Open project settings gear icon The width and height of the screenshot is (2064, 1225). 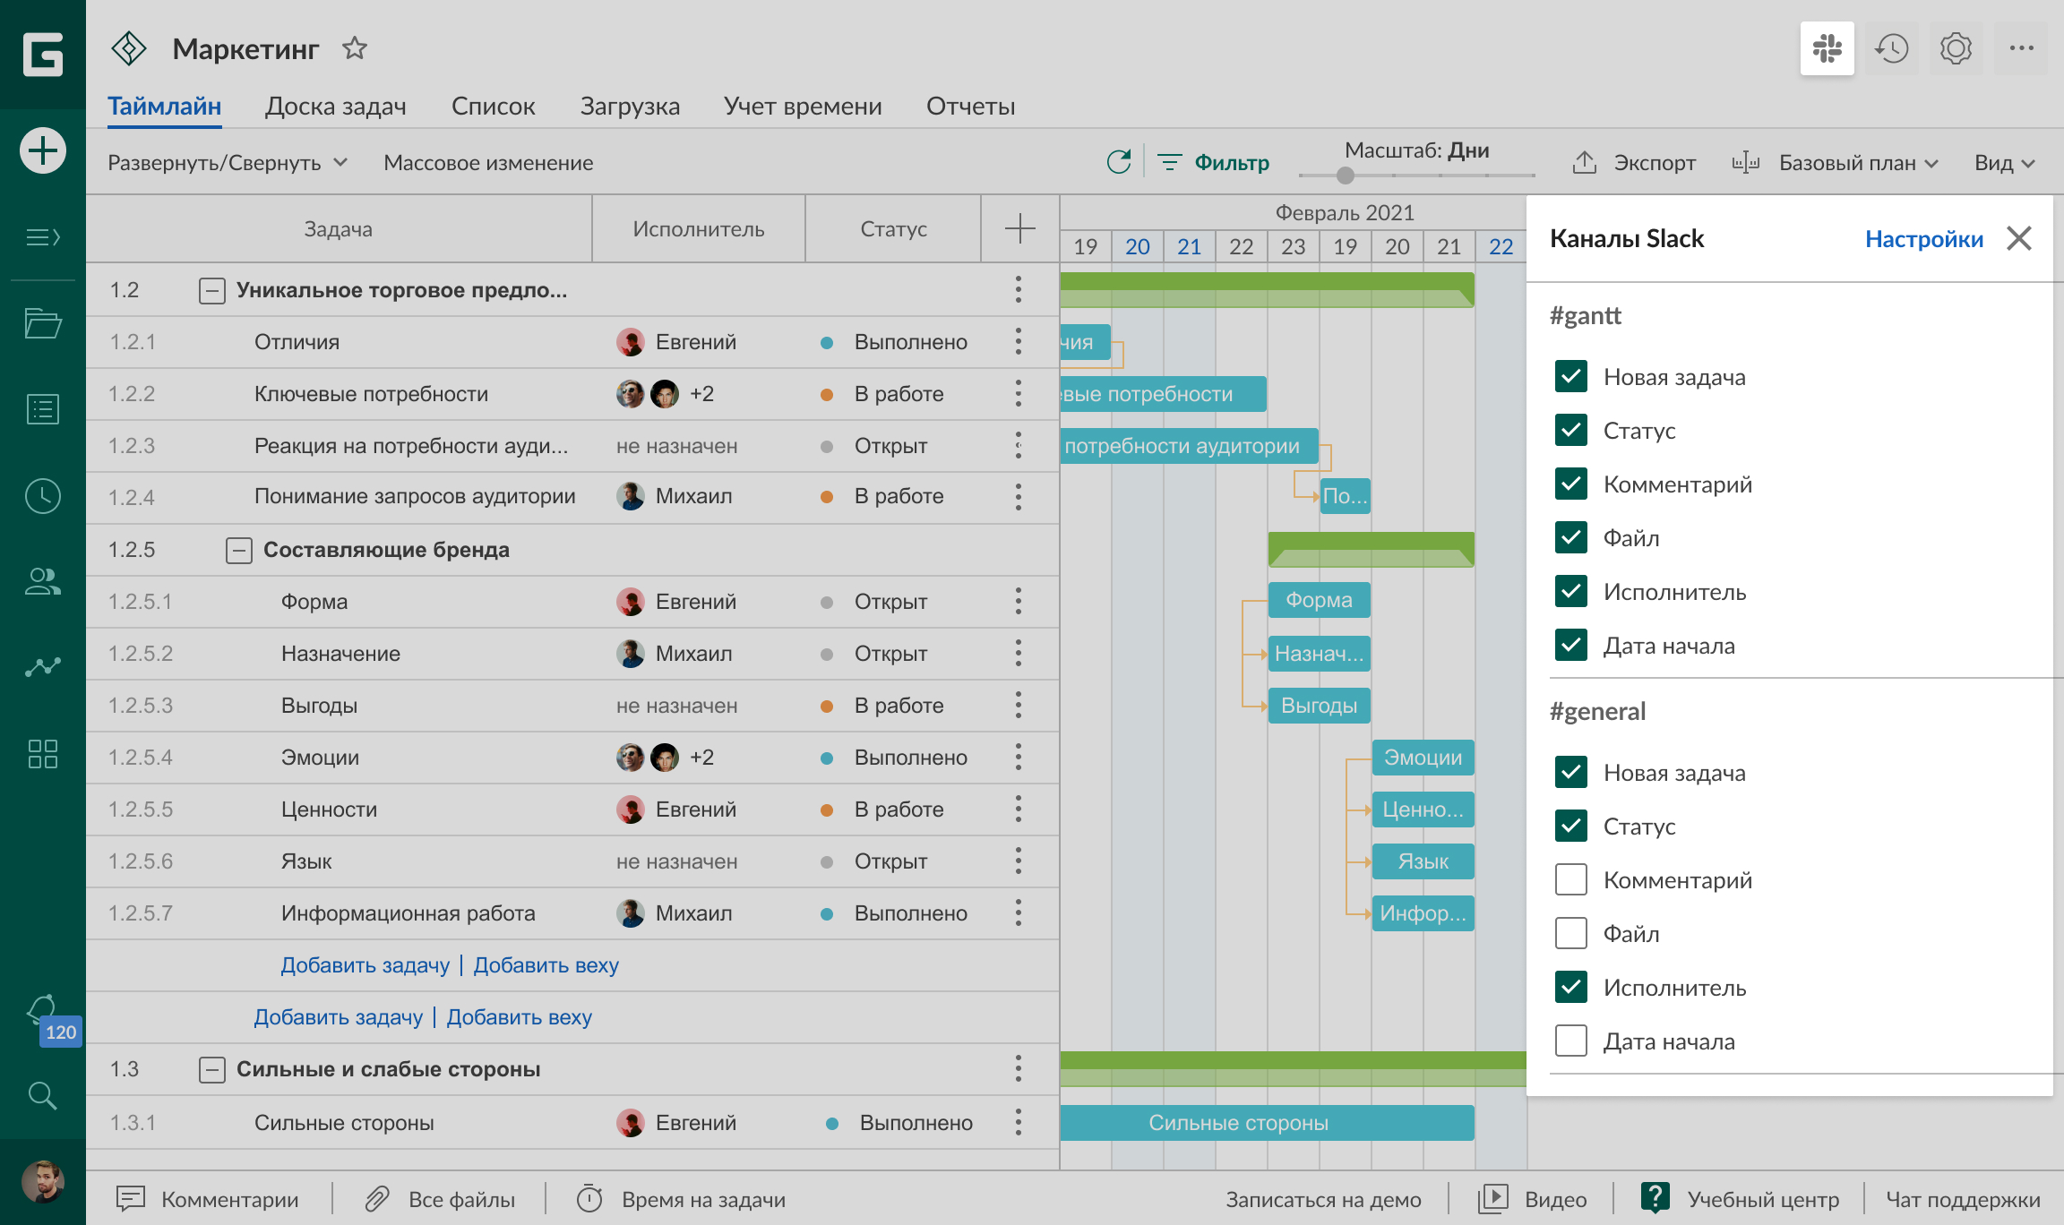1956,48
